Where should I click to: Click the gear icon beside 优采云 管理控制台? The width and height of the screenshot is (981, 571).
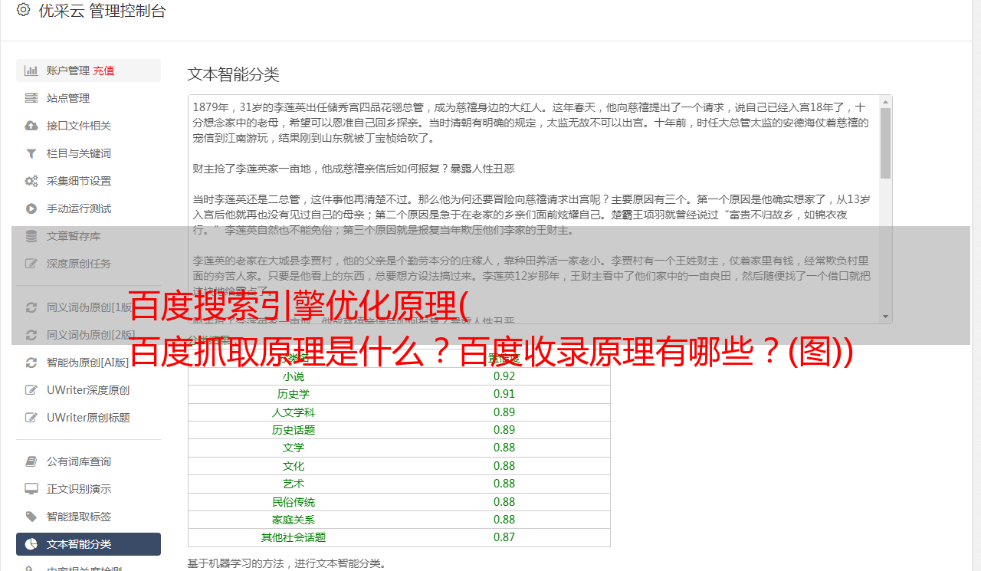pos(23,10)
